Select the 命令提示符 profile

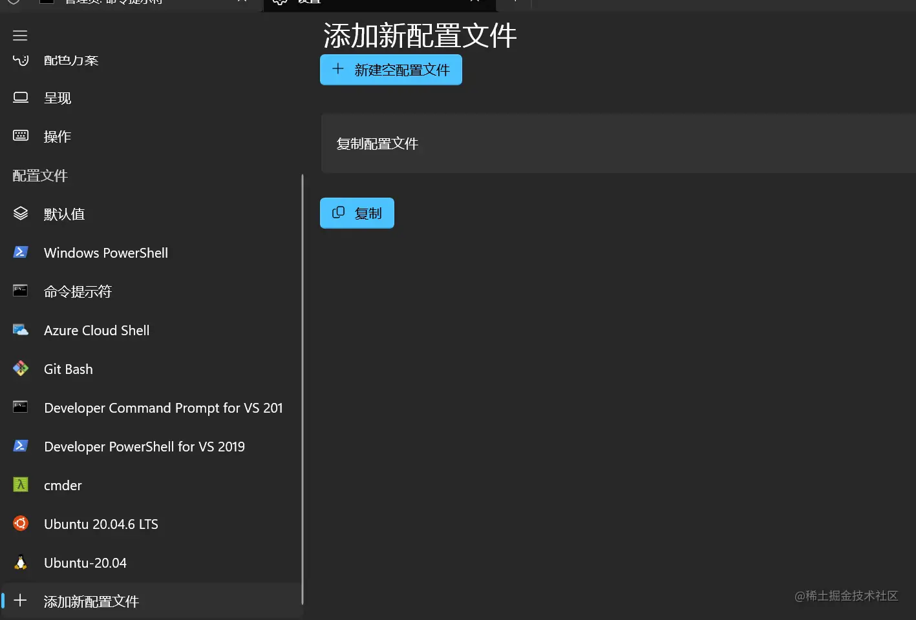pyautogui.click(x=151, y=291)
